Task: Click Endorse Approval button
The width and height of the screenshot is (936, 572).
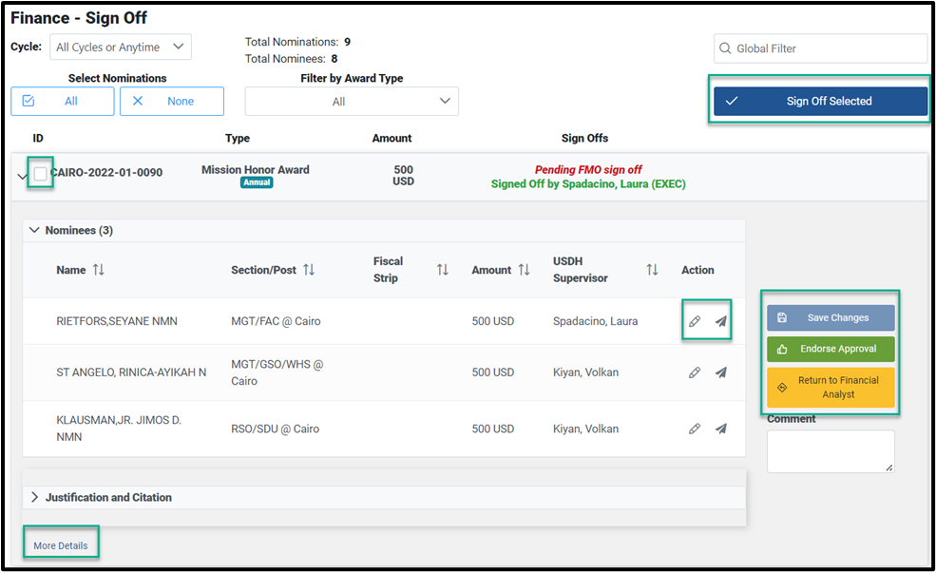Action: tap(831, 349)
